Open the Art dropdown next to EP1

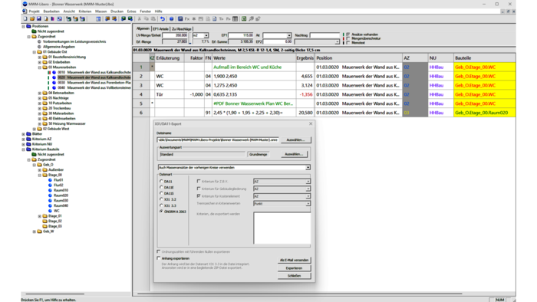click(289, 35)
